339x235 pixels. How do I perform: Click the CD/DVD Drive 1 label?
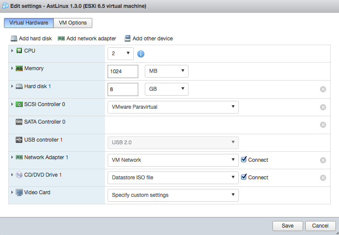click(43, 175)
